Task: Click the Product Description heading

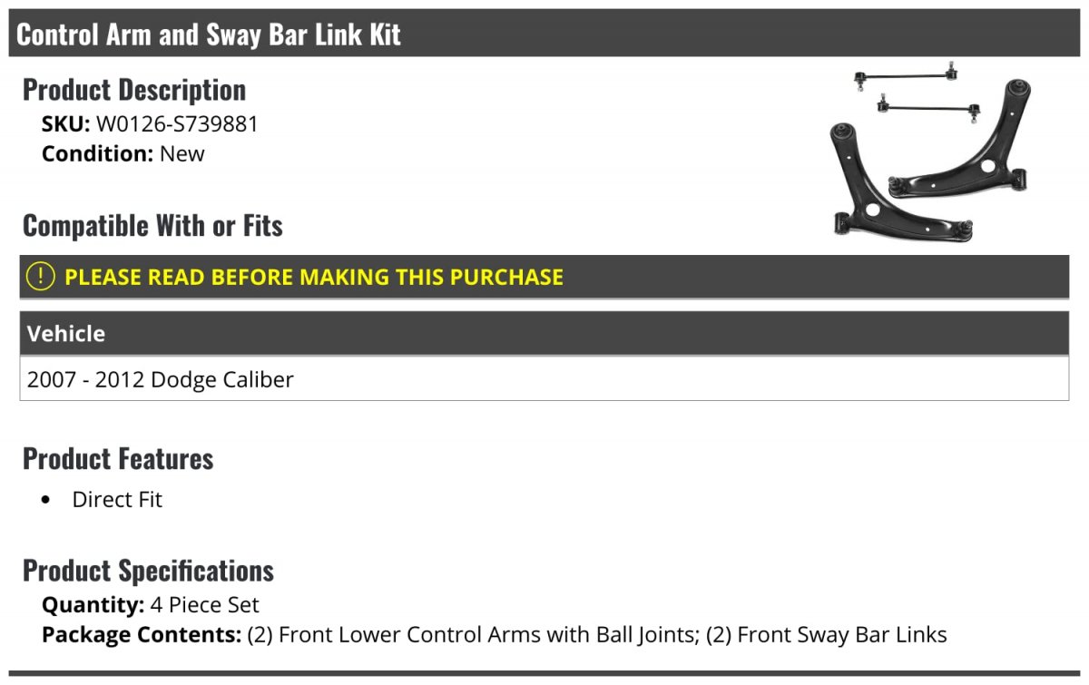Action: tap(134, 90)
